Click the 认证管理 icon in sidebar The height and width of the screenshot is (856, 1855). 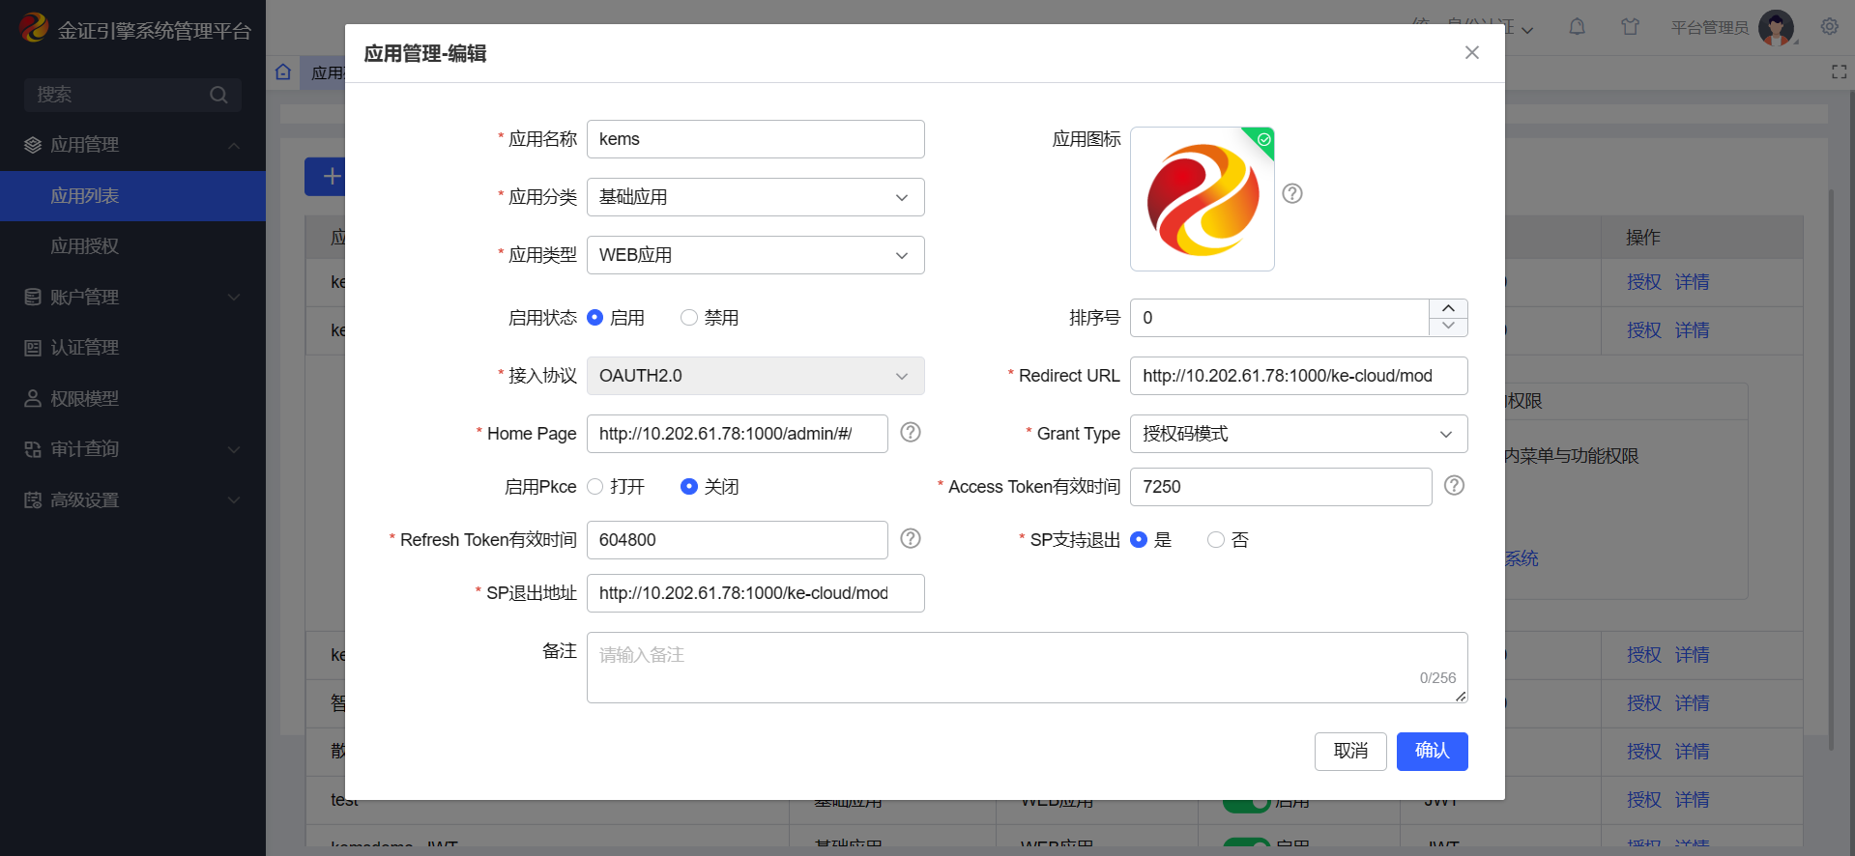pyautogui.click(x=33, y=348)
